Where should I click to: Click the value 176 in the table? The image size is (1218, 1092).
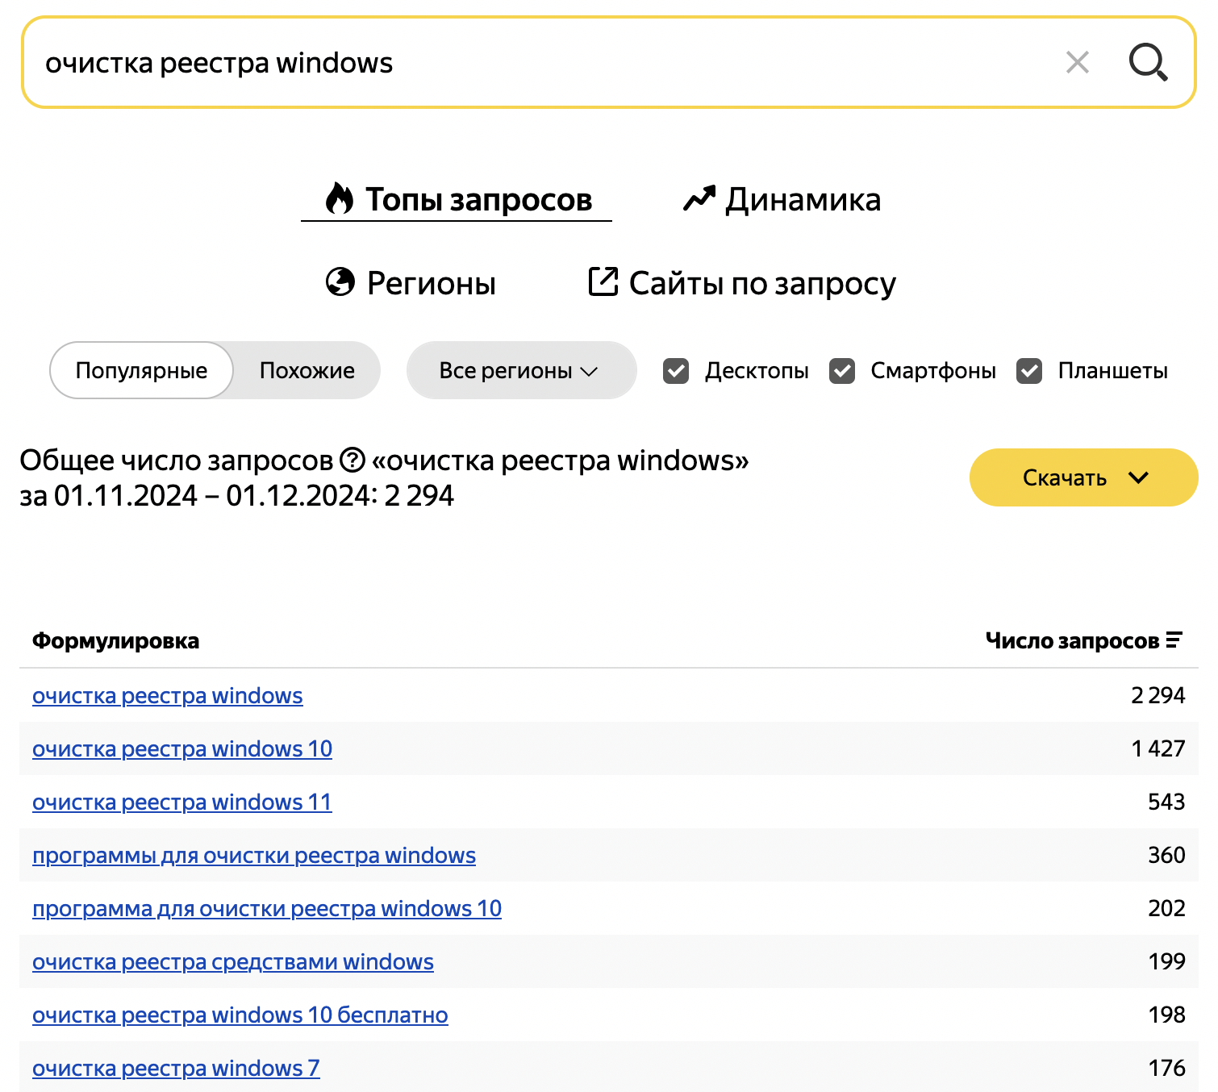click(1166, 1068)
